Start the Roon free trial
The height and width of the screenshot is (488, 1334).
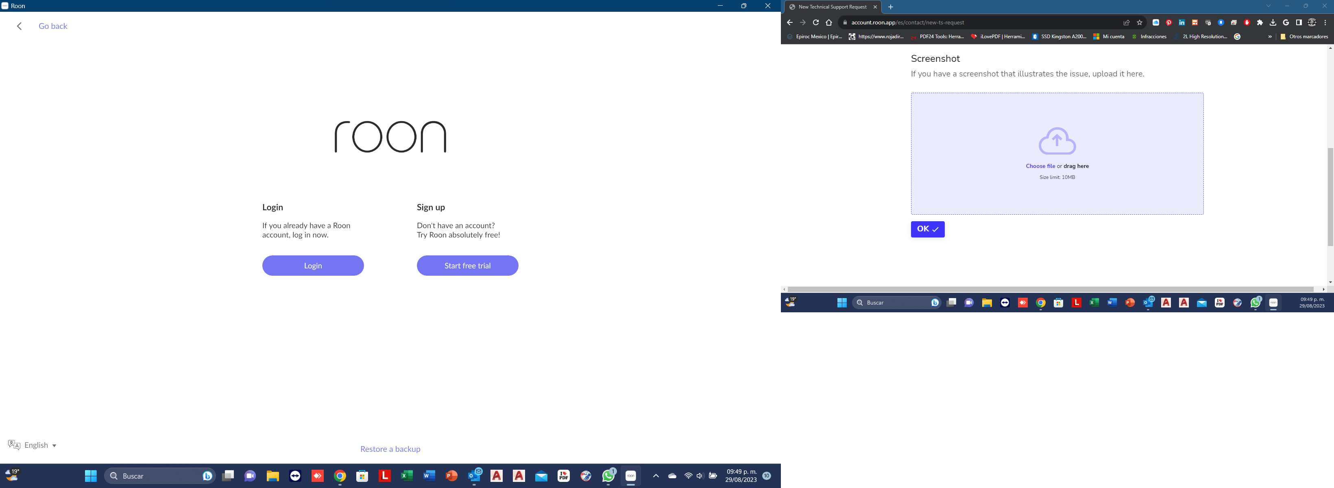pos(467,265)
